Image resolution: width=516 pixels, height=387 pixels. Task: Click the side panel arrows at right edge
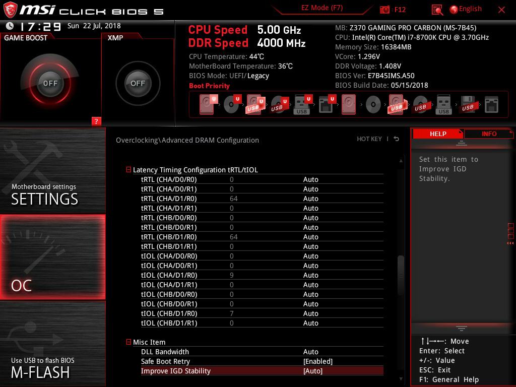[510, 243]
